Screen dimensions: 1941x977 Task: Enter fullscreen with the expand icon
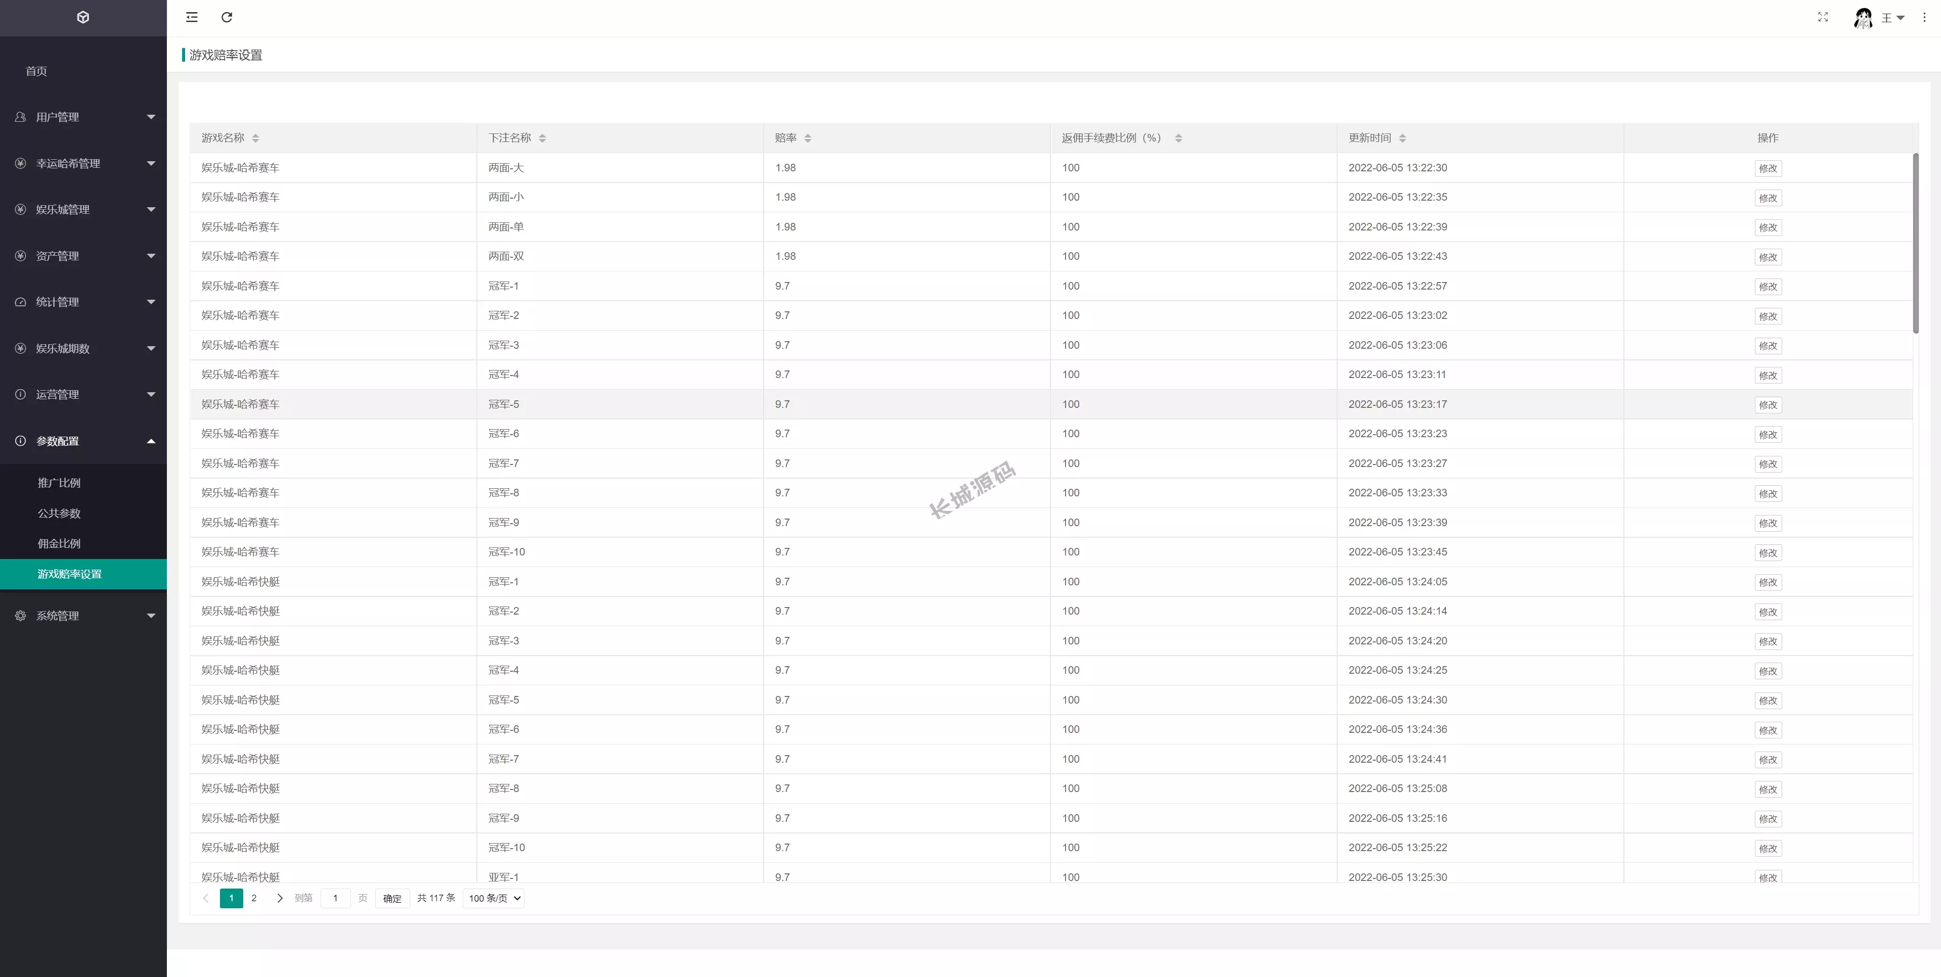(x=1823, y=17)
